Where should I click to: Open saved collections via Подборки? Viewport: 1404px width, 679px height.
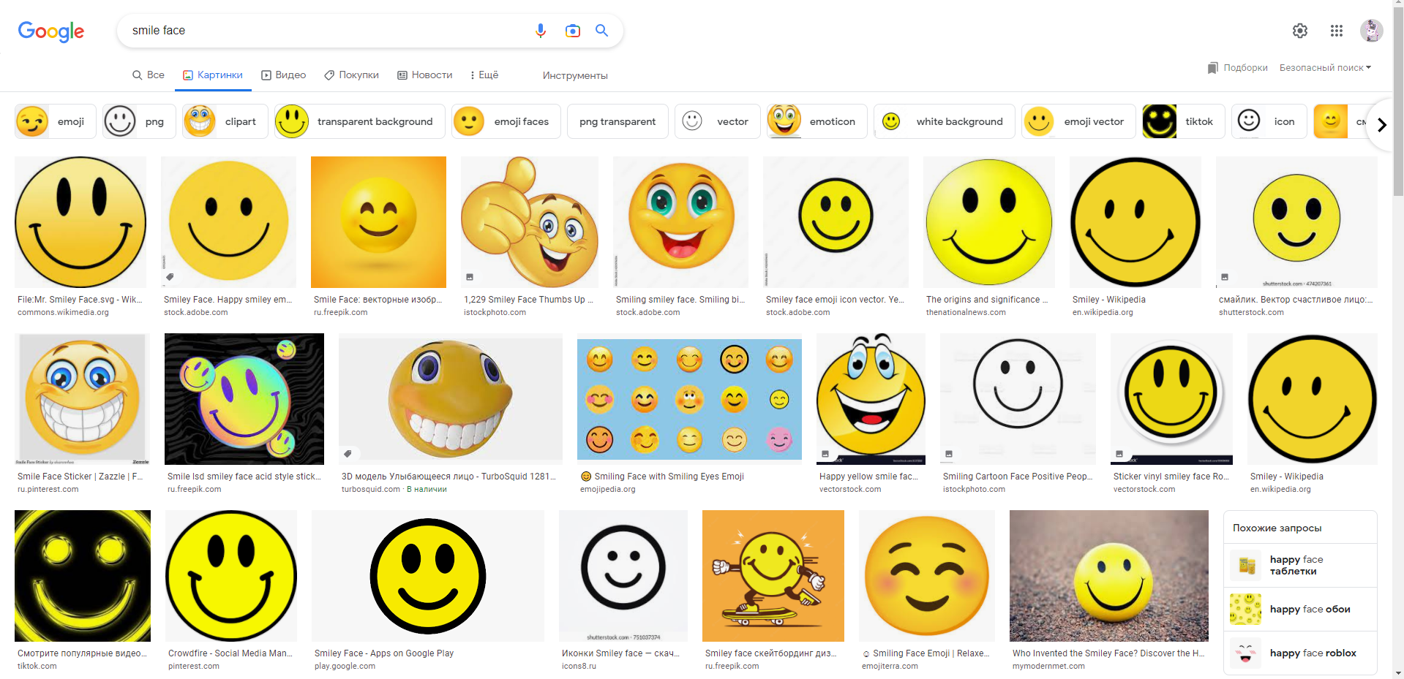pyautogui.click(x=1238, y=68)
